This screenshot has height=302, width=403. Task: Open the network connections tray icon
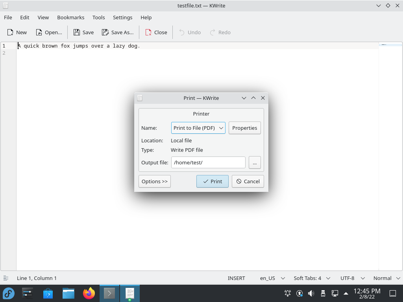335,293
